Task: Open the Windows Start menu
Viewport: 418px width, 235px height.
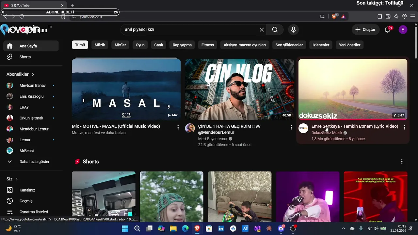Action: click(x=125, y=228)
